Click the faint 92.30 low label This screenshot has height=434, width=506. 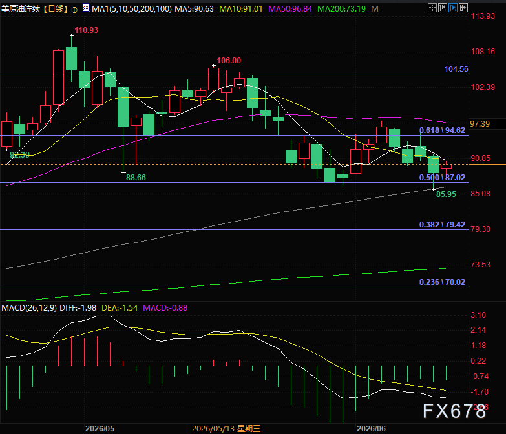coord(19,155)
